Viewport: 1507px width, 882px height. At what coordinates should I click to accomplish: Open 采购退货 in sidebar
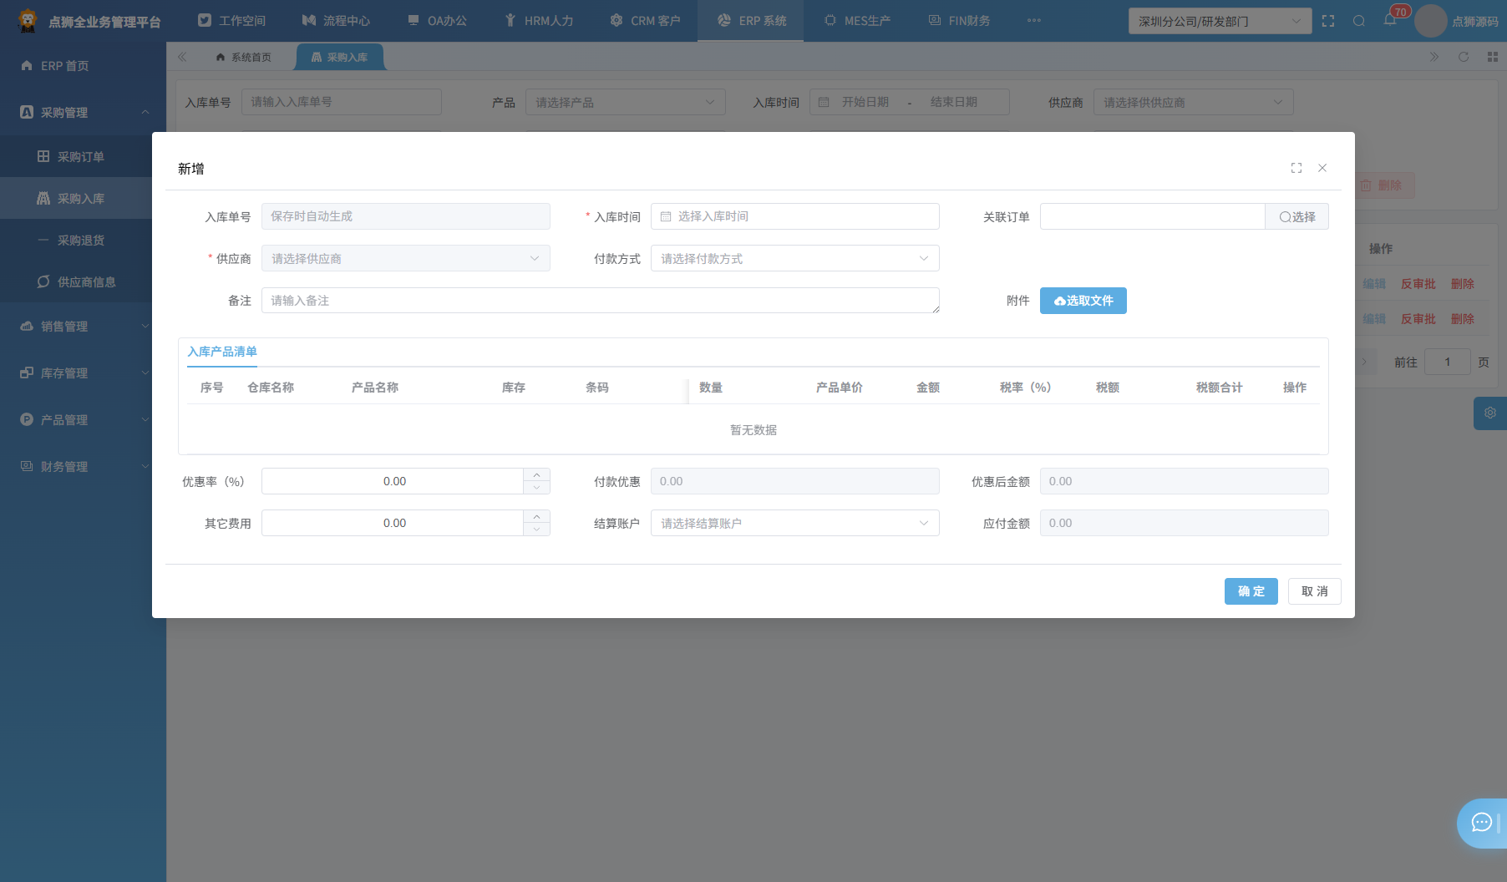[x=76, y=240]
